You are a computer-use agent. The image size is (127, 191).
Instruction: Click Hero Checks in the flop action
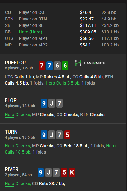click(18, 115)
